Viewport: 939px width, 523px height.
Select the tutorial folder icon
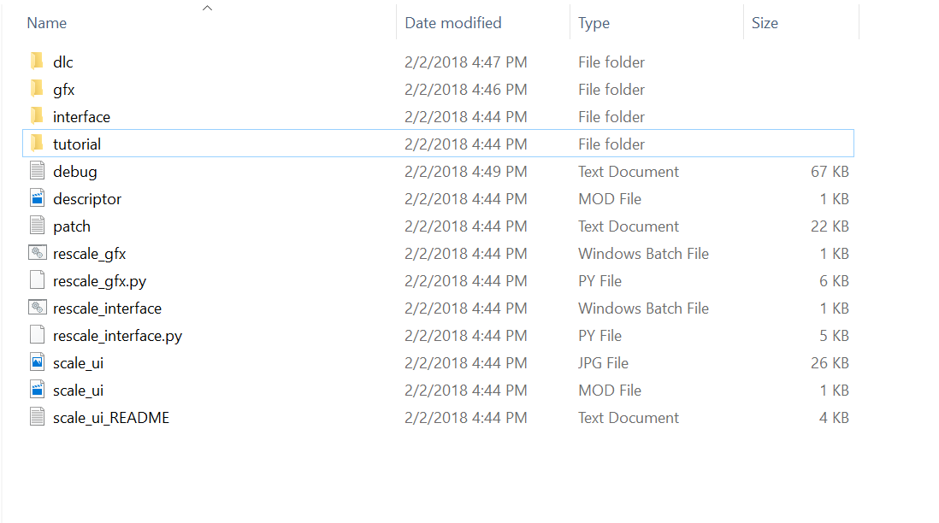point(37,144)
